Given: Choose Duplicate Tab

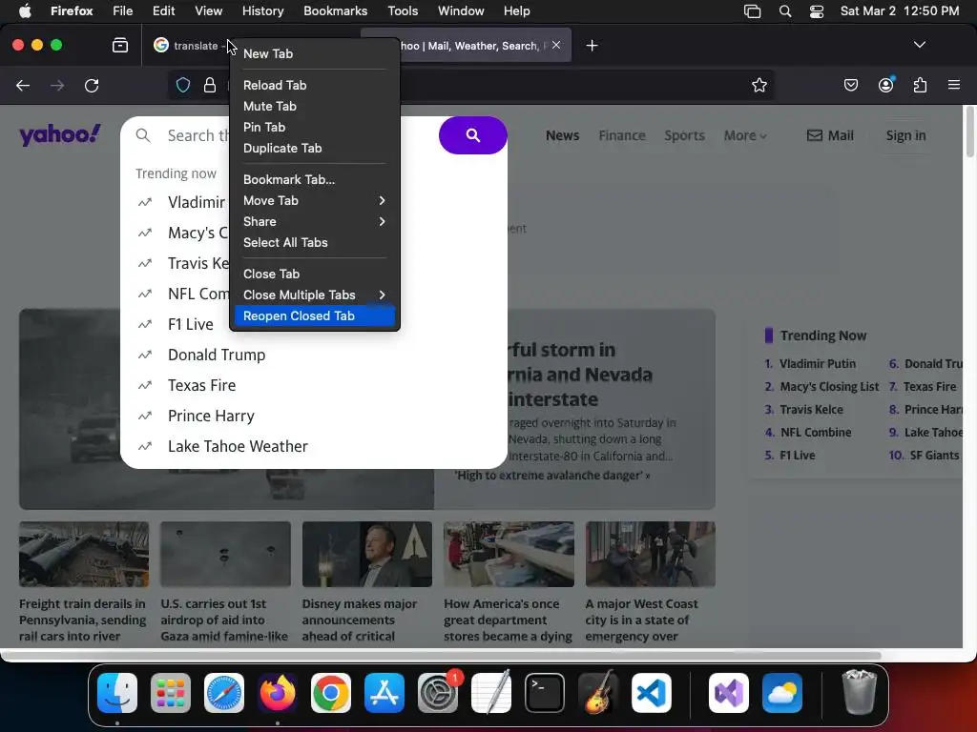Looking at the screenshot, I should pos(315,148).
